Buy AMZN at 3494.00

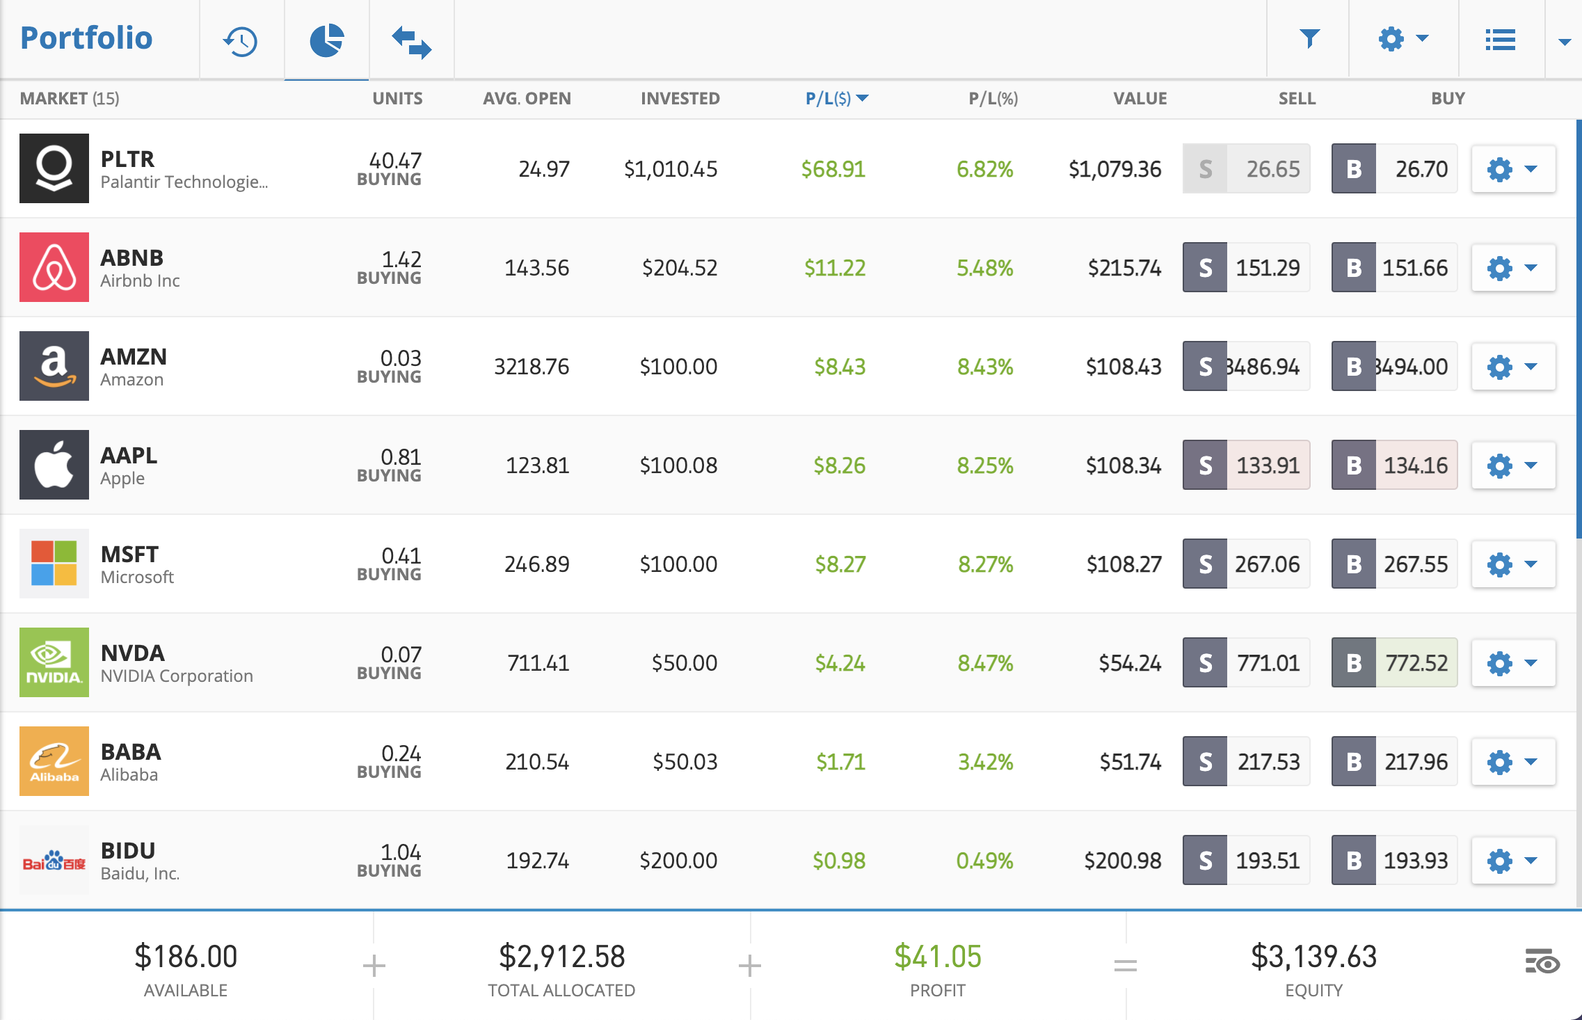pos(1394,366)
